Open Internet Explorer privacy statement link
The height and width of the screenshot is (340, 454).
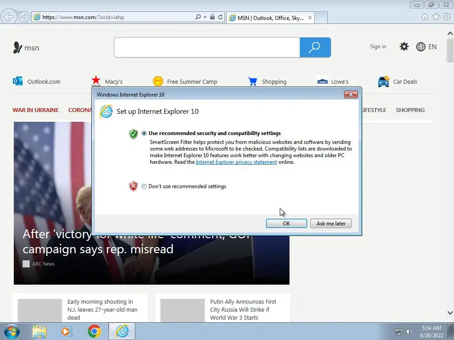[x=236, y=162]
